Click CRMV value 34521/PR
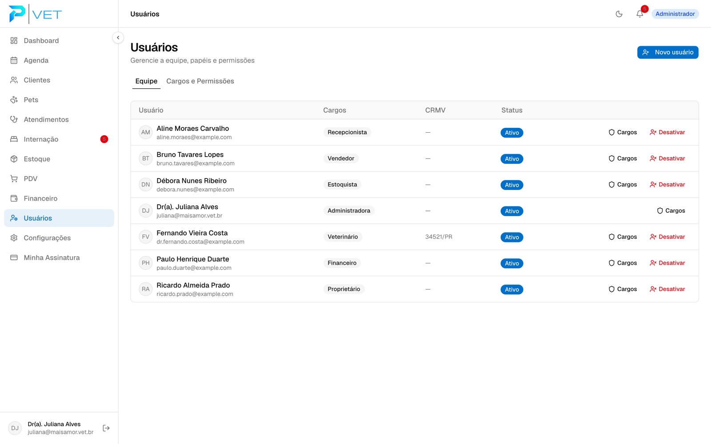 pyautogui.click(x=439, y=237)
